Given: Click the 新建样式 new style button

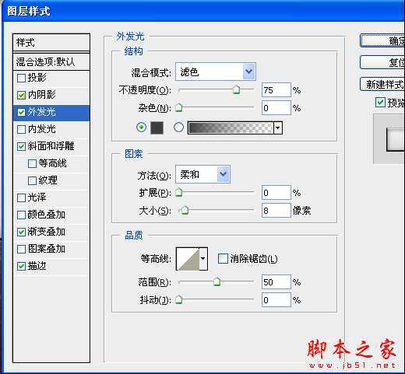Looking at the screenshot, I should pos(382,84).
